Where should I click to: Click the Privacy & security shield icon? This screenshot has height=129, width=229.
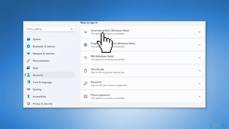coord(28,104)
